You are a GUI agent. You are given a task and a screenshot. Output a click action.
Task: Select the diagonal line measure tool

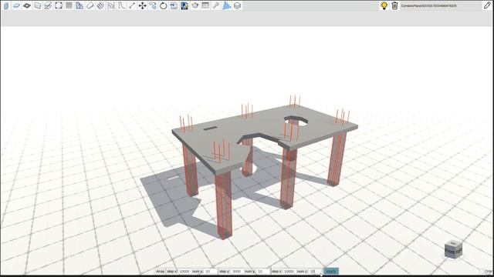(x=132, y=5)
